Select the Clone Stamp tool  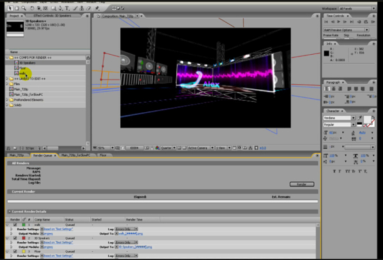coord(82,8)
